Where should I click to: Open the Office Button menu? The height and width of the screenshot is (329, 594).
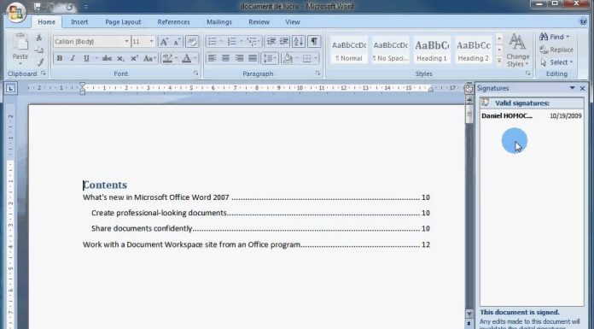[15, 13]
